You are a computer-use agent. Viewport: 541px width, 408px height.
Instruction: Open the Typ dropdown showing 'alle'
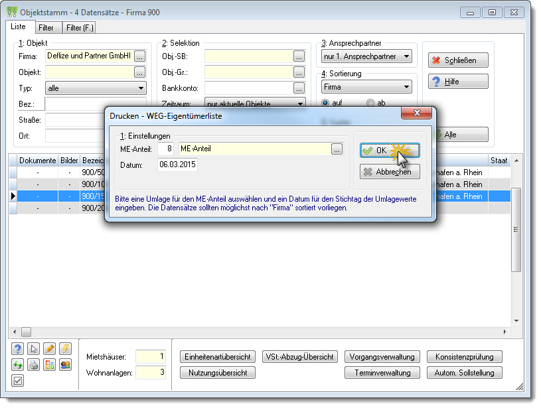(x=96, y=88)
